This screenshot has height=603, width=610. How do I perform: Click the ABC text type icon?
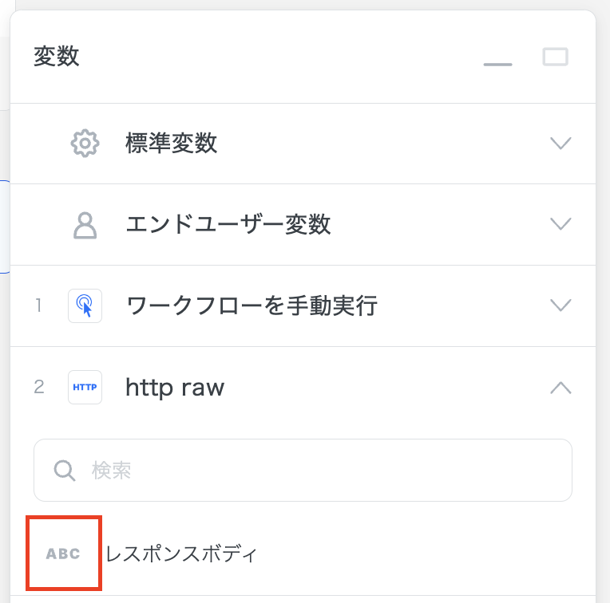tap(64, 554)
